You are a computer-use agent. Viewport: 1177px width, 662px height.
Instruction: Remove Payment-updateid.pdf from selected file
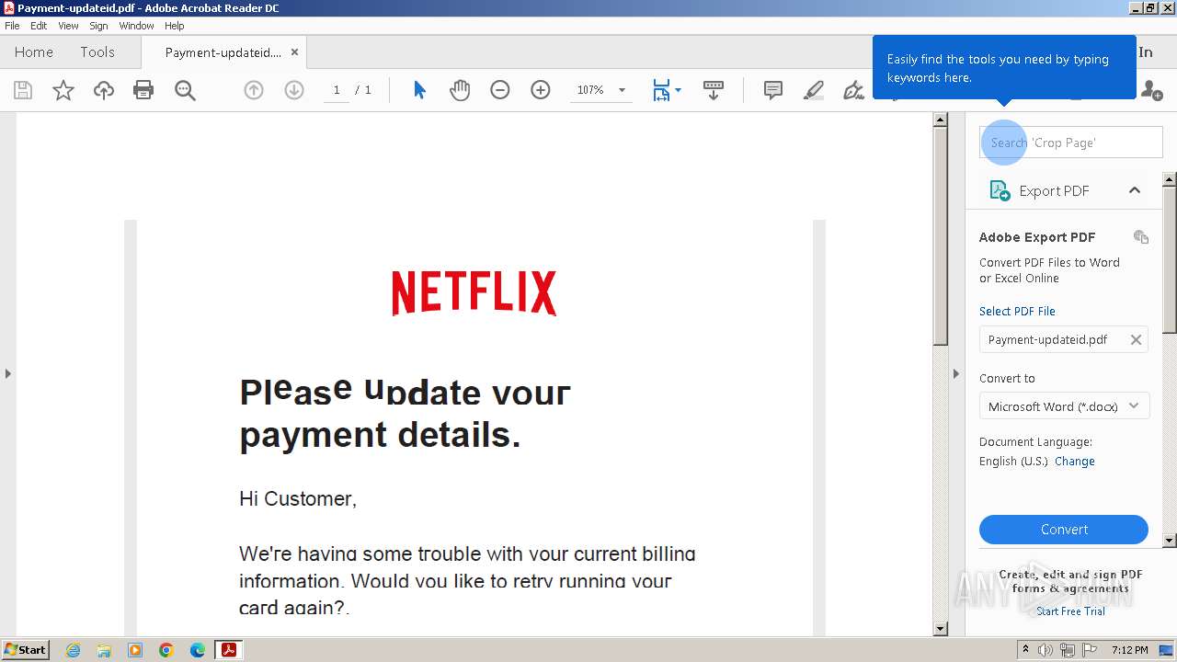click(1136, 339)
